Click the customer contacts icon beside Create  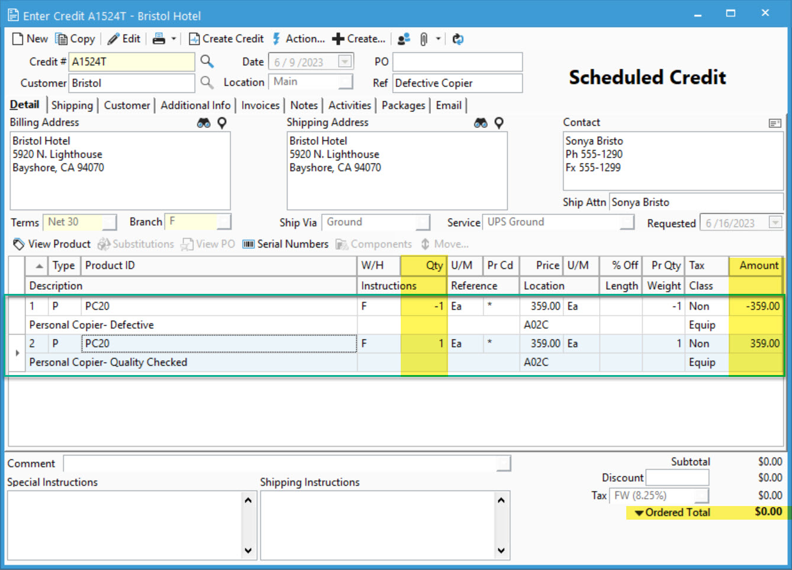403,38
